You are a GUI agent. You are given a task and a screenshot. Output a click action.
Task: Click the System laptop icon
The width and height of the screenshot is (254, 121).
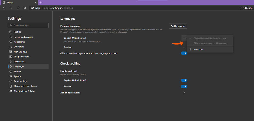click(x=11, y=76)
